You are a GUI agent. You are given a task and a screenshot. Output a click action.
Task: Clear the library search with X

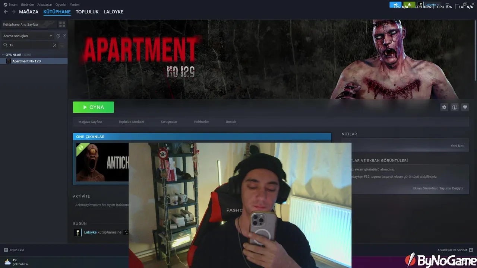point(54,45)
